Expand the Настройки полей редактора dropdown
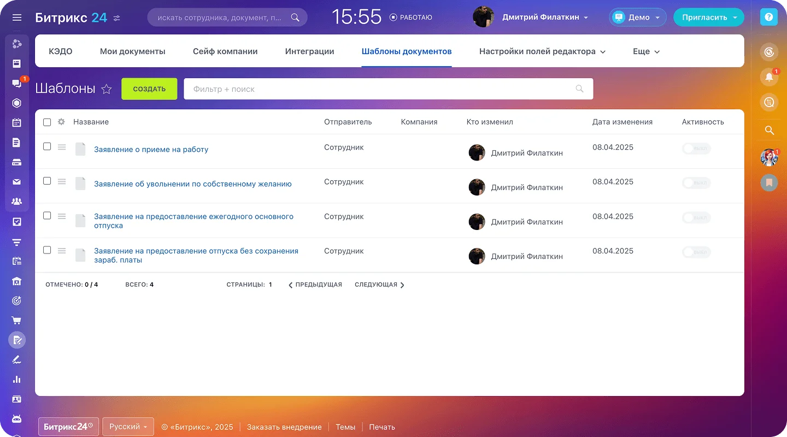This screenshot has height=437, width=787. point(542,51)
